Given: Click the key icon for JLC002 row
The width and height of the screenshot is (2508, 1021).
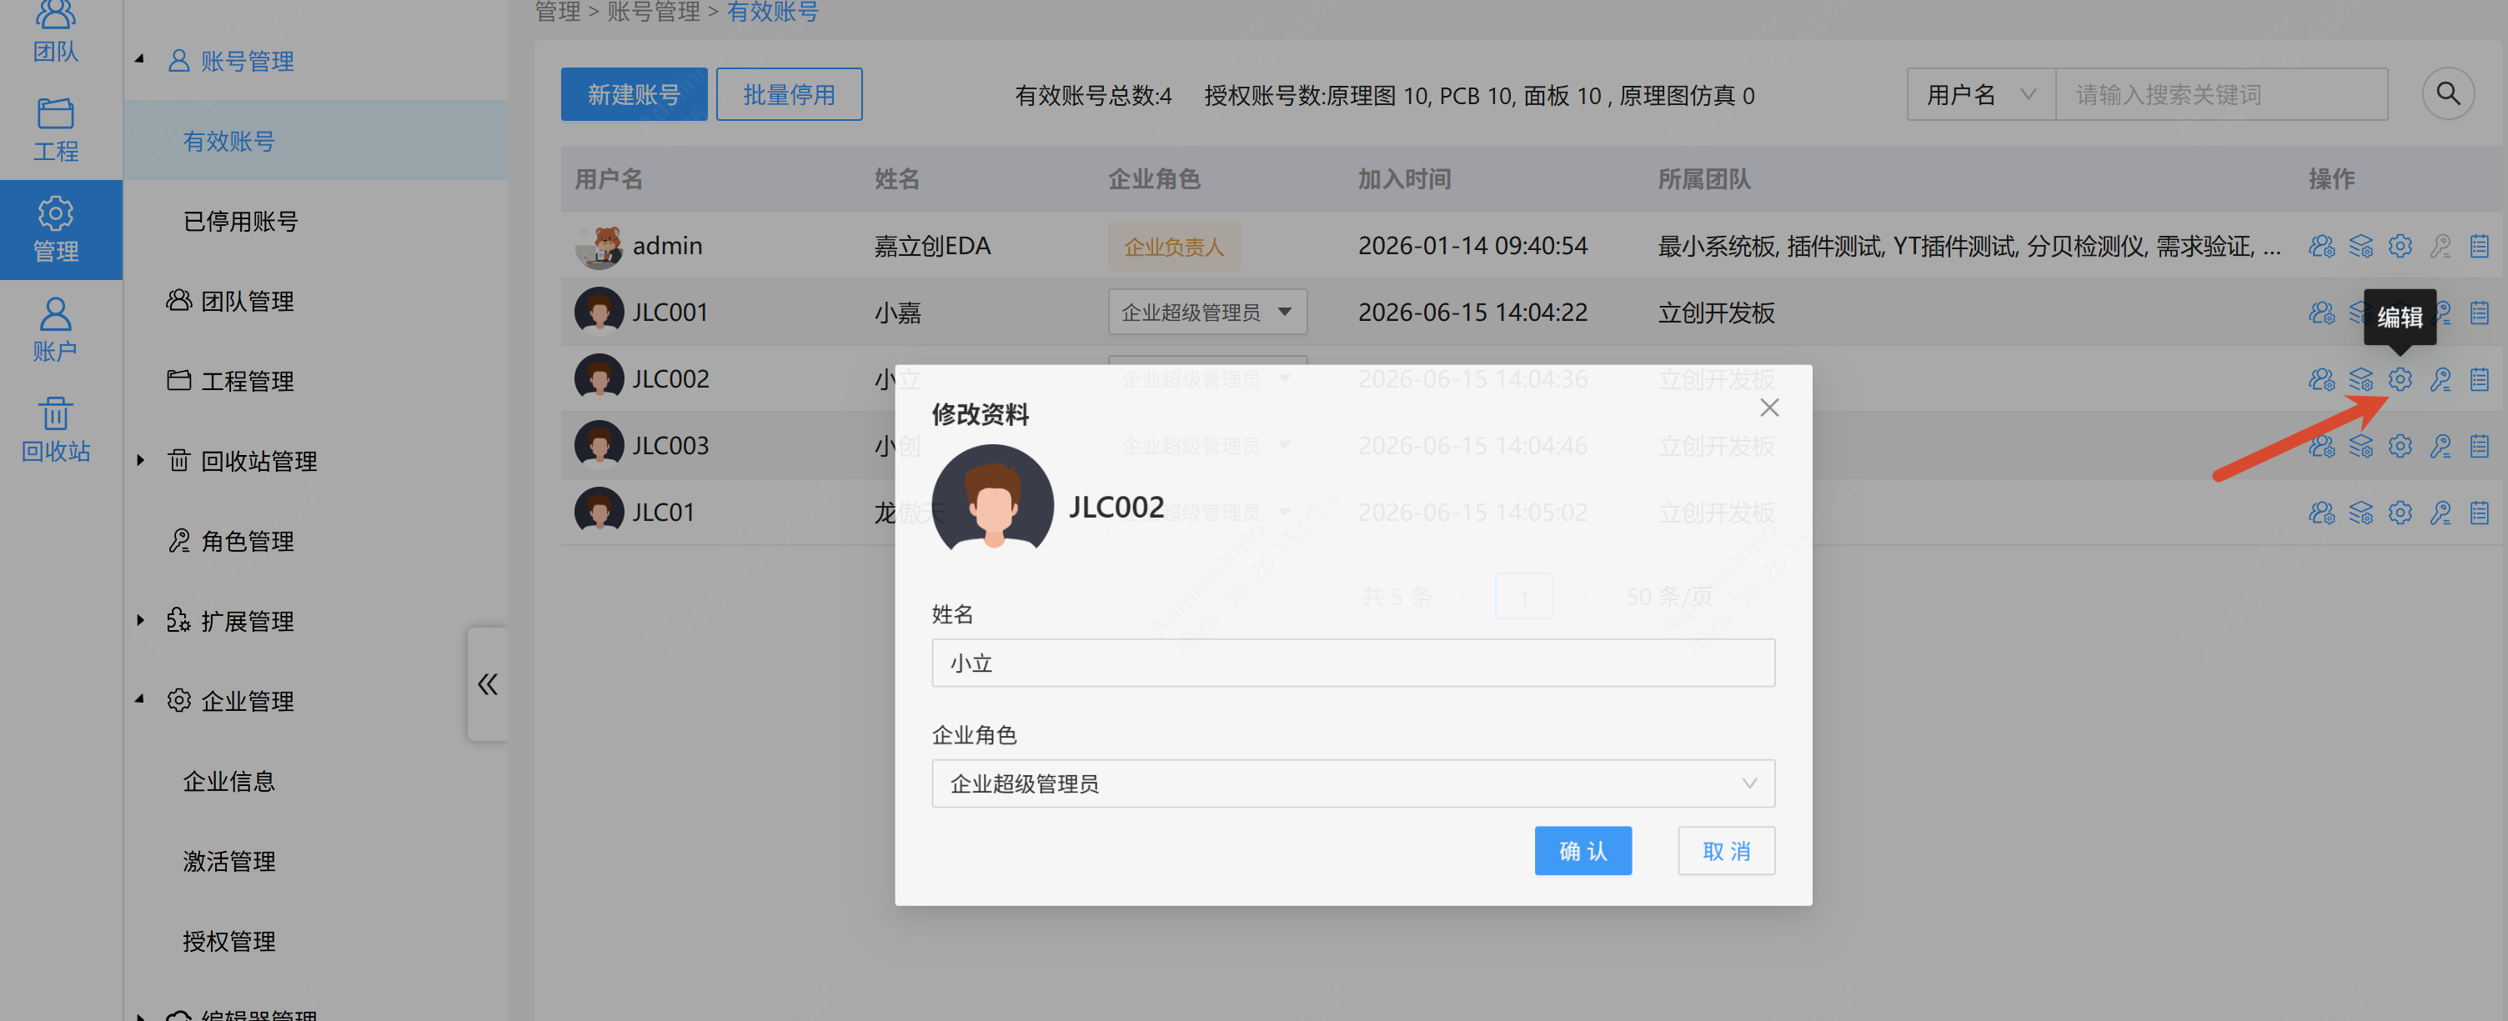Looking at the screenshot, I should (x=2440, y=379).
